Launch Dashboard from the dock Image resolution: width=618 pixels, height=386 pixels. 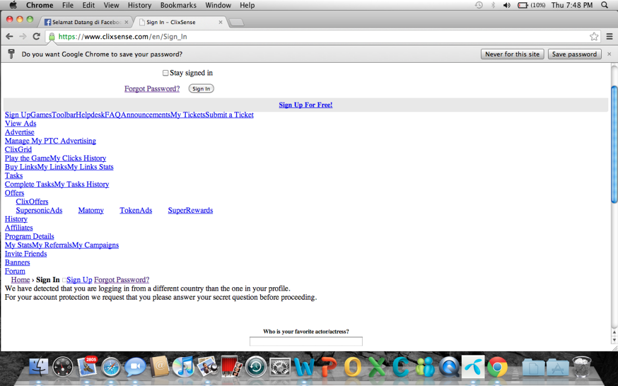[x=63, y=367]
